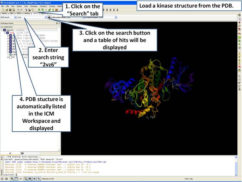This screenshot has width=242, height=182.
Task: Click the binoculars search button
Action: (50, 17)
